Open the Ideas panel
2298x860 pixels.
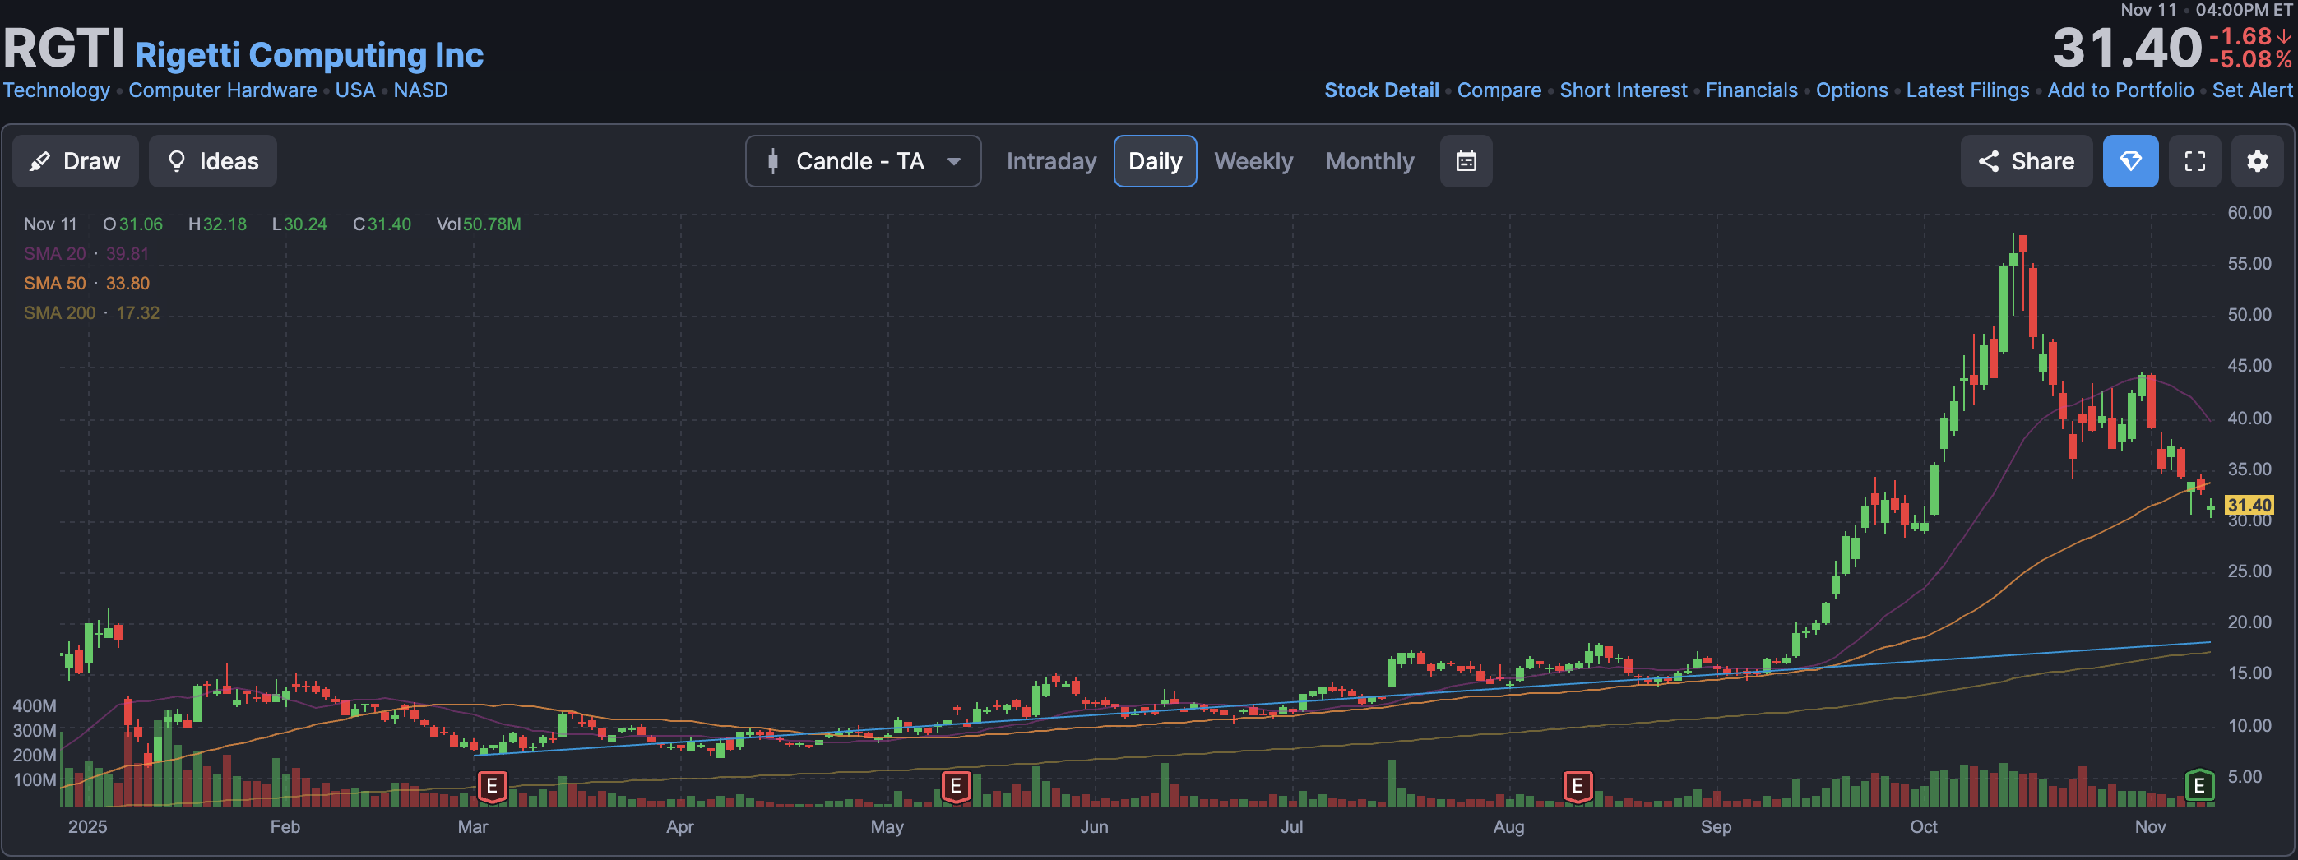tap(212, 161)
